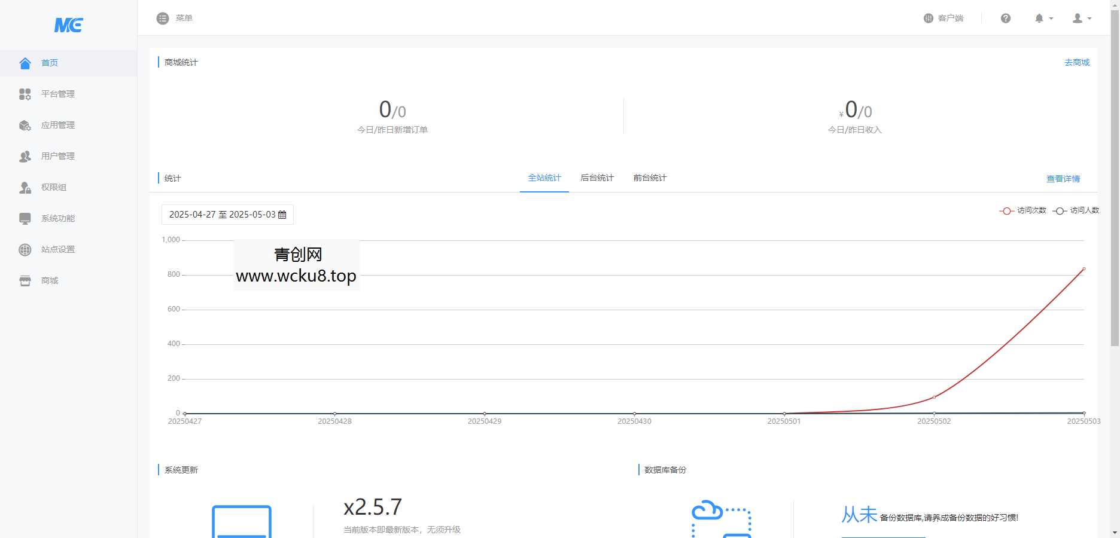
Task: Toggle the sidebar with 菜单 hamburger icon
Action: point(163,19)
